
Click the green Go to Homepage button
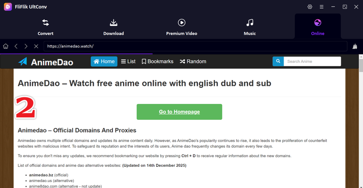(x=179, y=112)
